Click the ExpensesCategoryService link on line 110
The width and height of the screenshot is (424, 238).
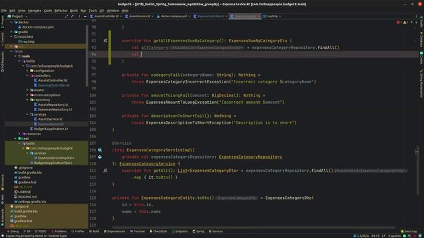pos(147,164)
